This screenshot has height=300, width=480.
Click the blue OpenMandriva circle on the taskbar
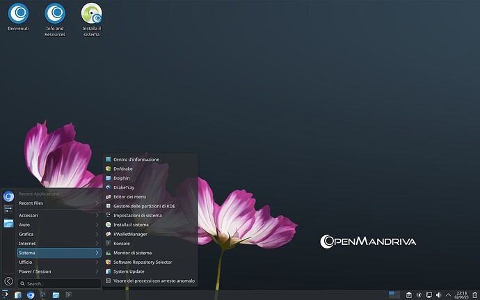pyautogui.click(x=31, y=295)
